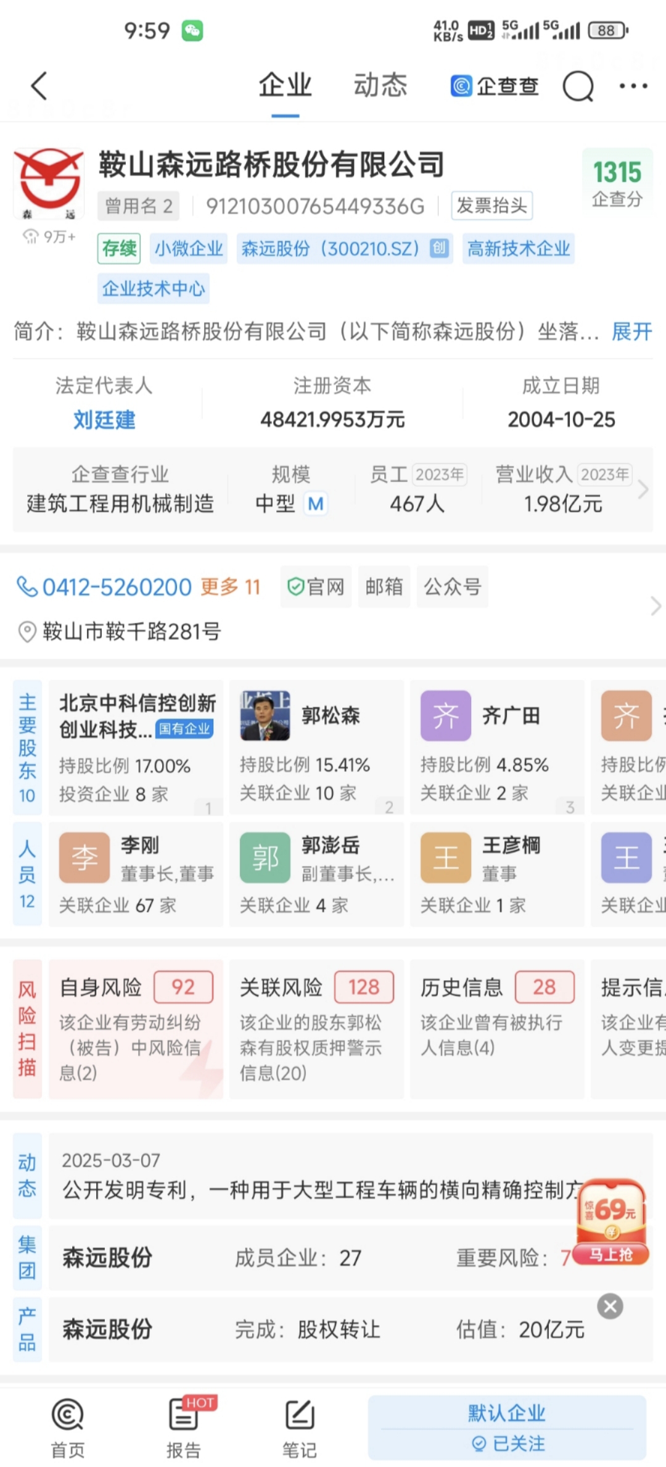Show 更多 11 phone numbers

click(x=231, y=587)
